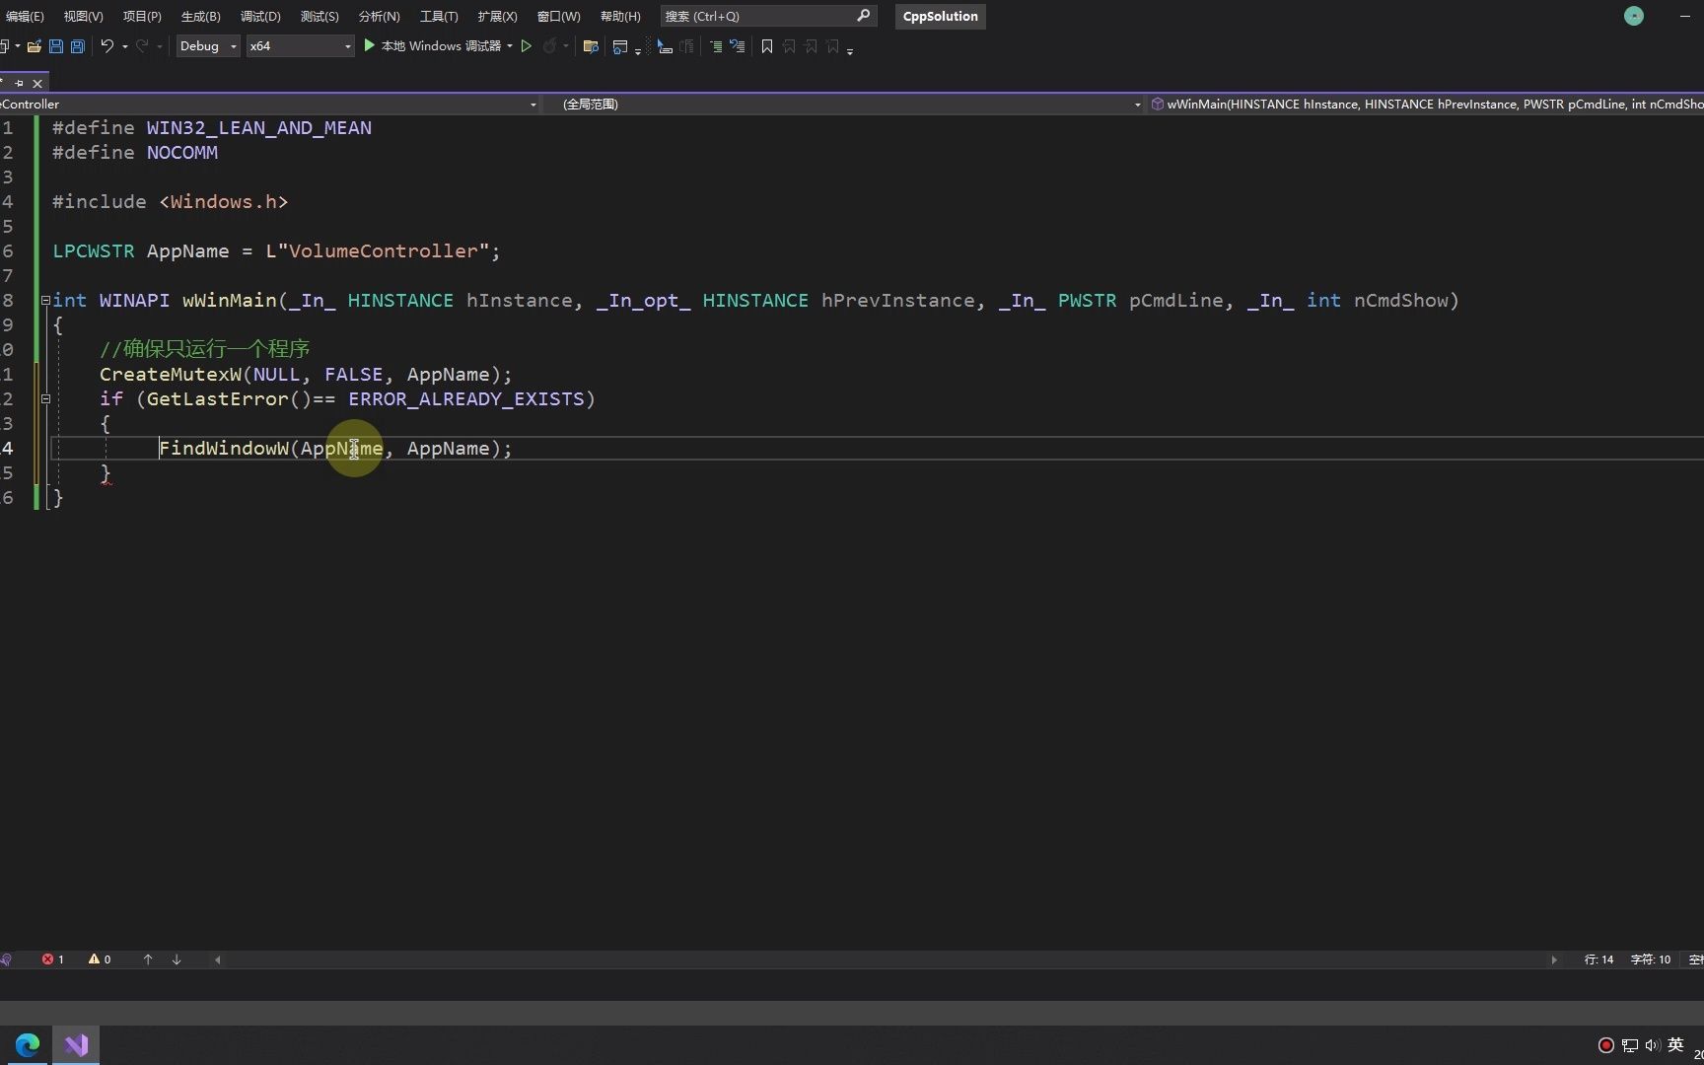Image resolution: width=1704 pixels, height=1065 pixels.
Task: Click the grayed Redo arrow
Action: 142,46
